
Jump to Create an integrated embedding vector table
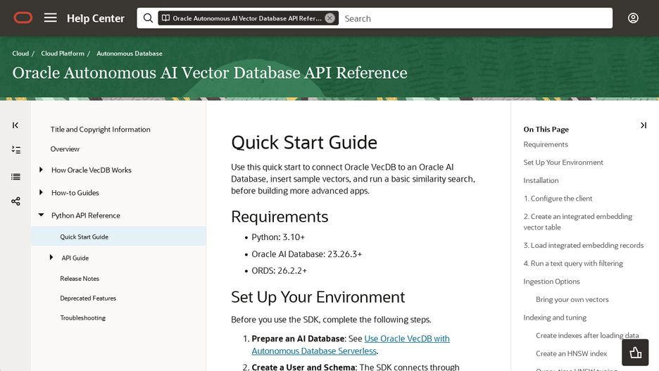pos(578,222)
